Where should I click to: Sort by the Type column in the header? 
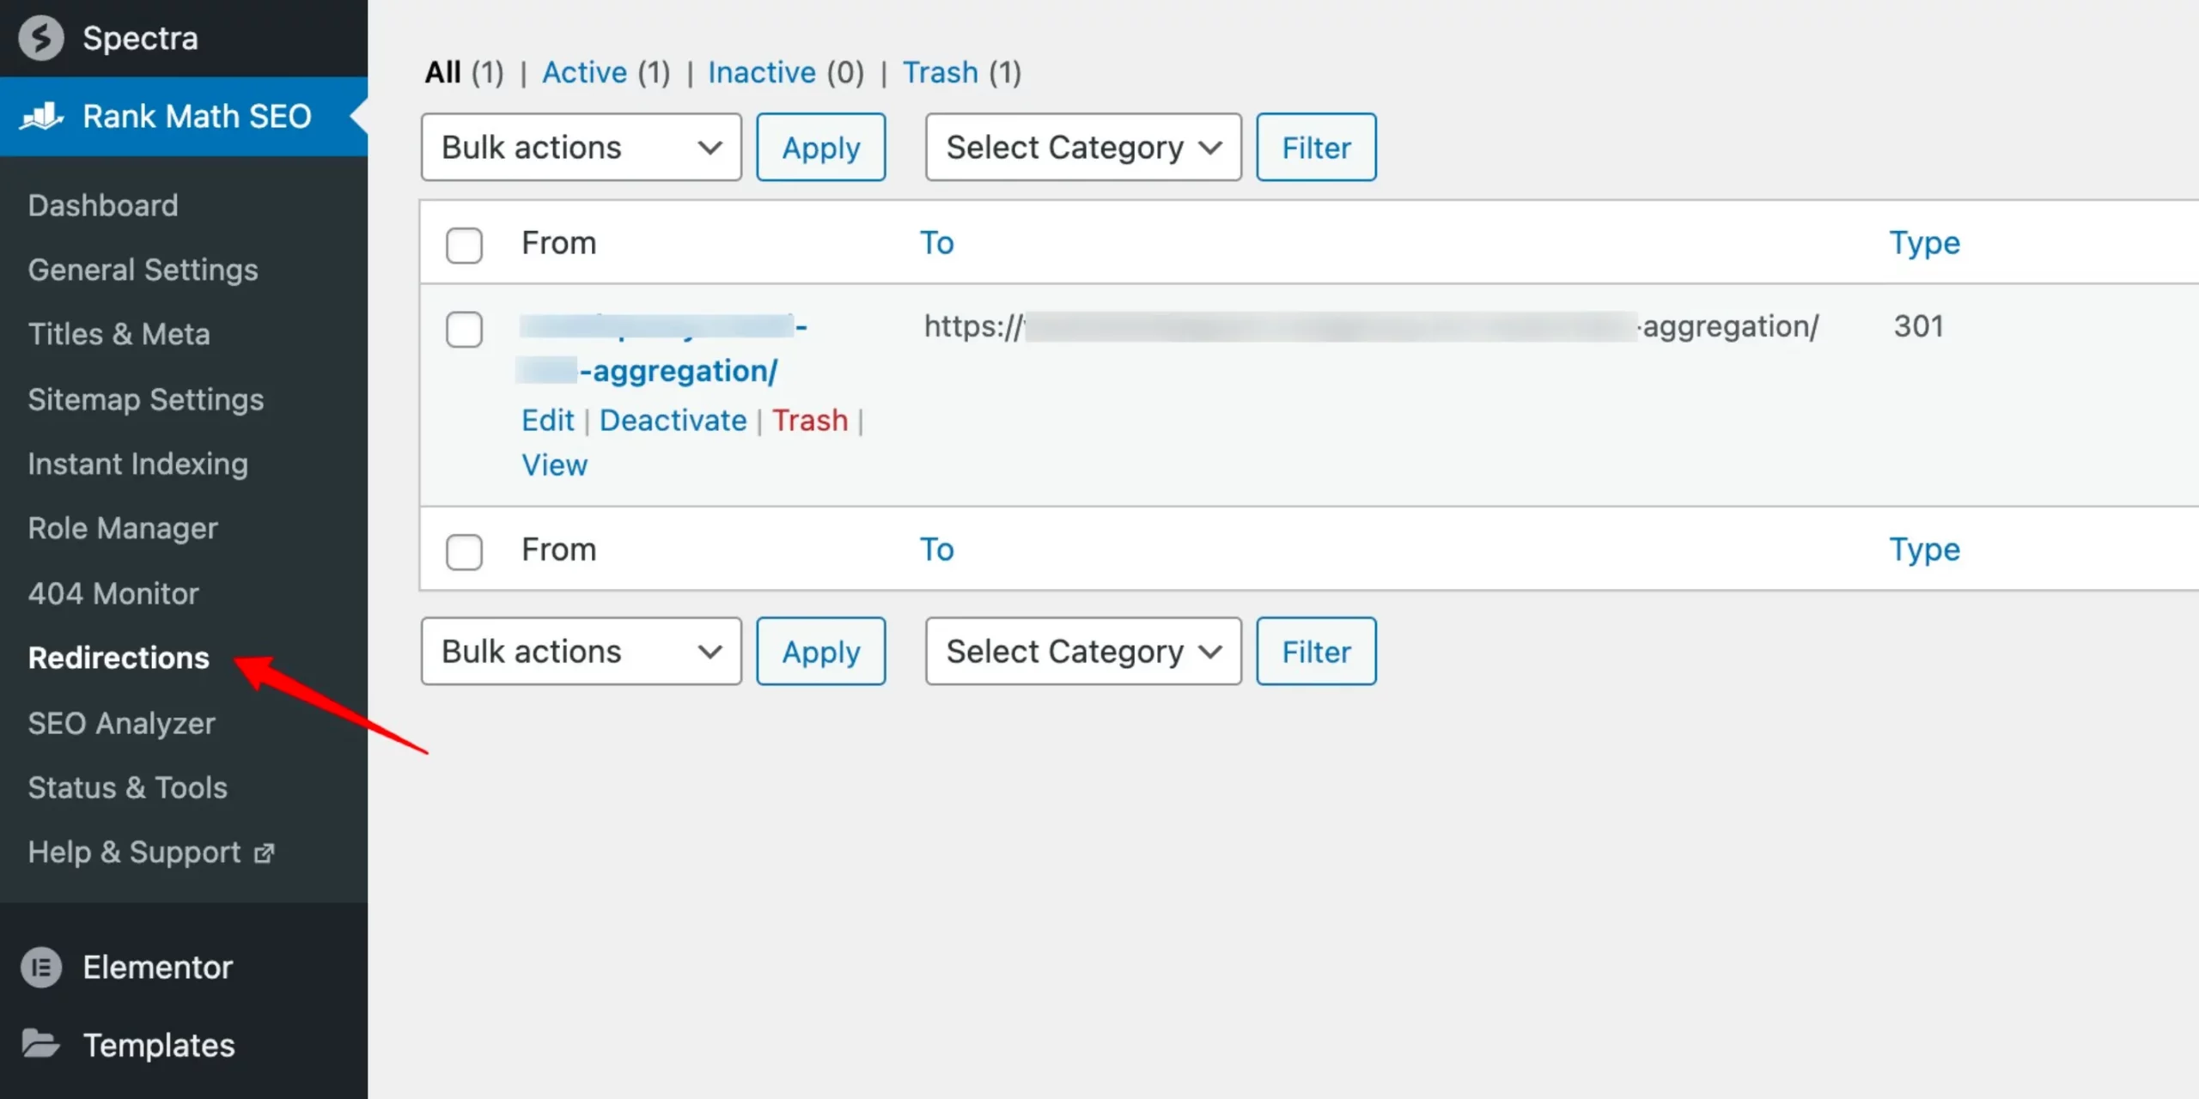pos(1925,244)
